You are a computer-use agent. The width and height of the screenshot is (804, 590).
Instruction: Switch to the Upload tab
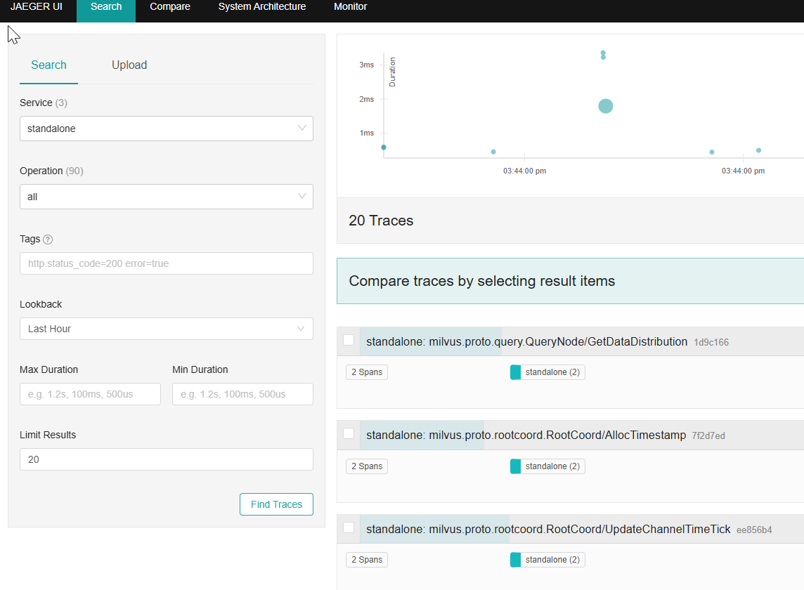point(129,65)
